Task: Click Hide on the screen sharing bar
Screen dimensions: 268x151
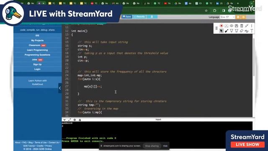Action: pyautogui.click(x=165, y=146)
